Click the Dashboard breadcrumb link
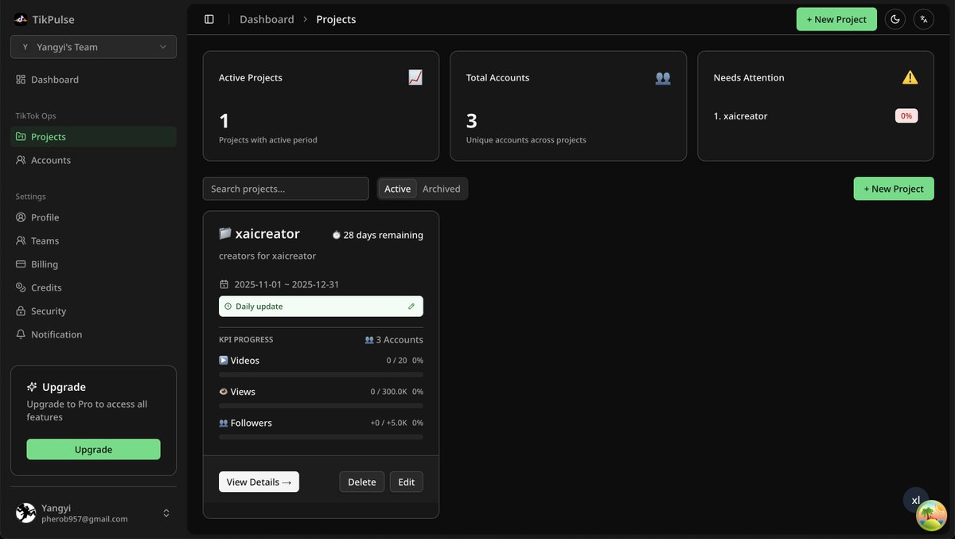Viewport: 955px width, 539px height. (x=267, y=19)
